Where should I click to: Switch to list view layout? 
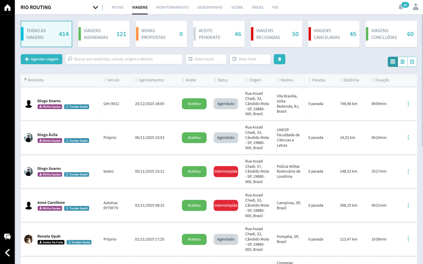click(x=402, y=62)
